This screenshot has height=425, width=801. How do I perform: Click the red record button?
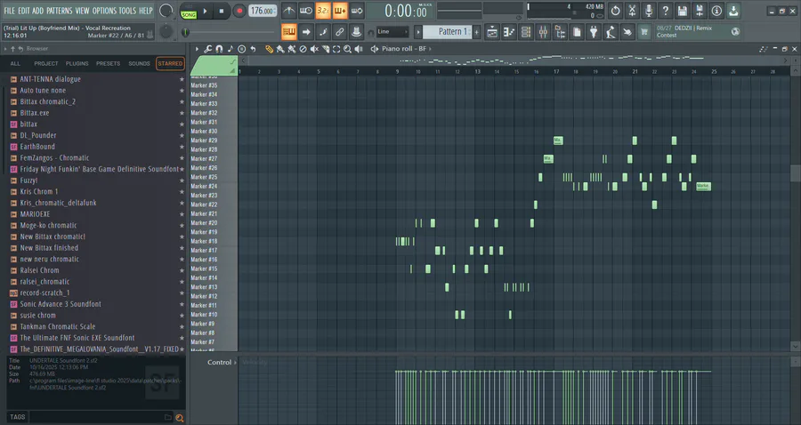[x=239, y=11]
